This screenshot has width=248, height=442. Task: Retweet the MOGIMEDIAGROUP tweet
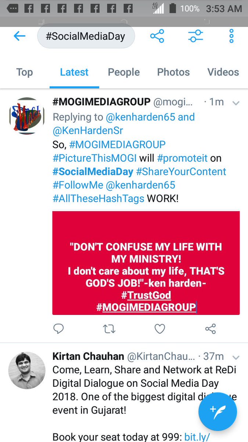point(109,329)
